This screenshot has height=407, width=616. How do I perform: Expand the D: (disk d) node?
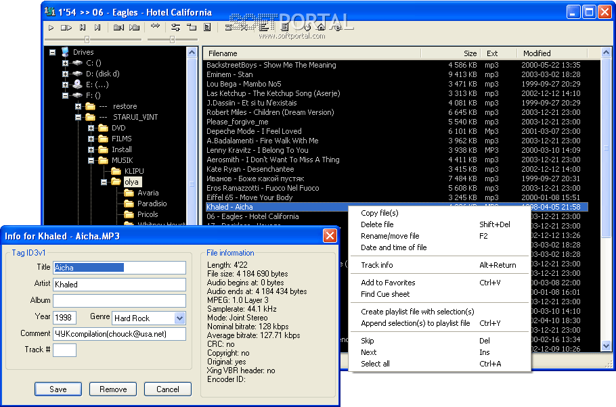[x=65, y=74]
